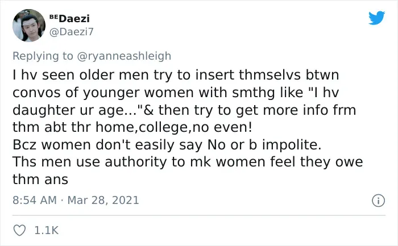Click the text "thm abt thr home,college,no even!"
The height and width of the screenshot is (246, 398).
(x=132, y=127)
